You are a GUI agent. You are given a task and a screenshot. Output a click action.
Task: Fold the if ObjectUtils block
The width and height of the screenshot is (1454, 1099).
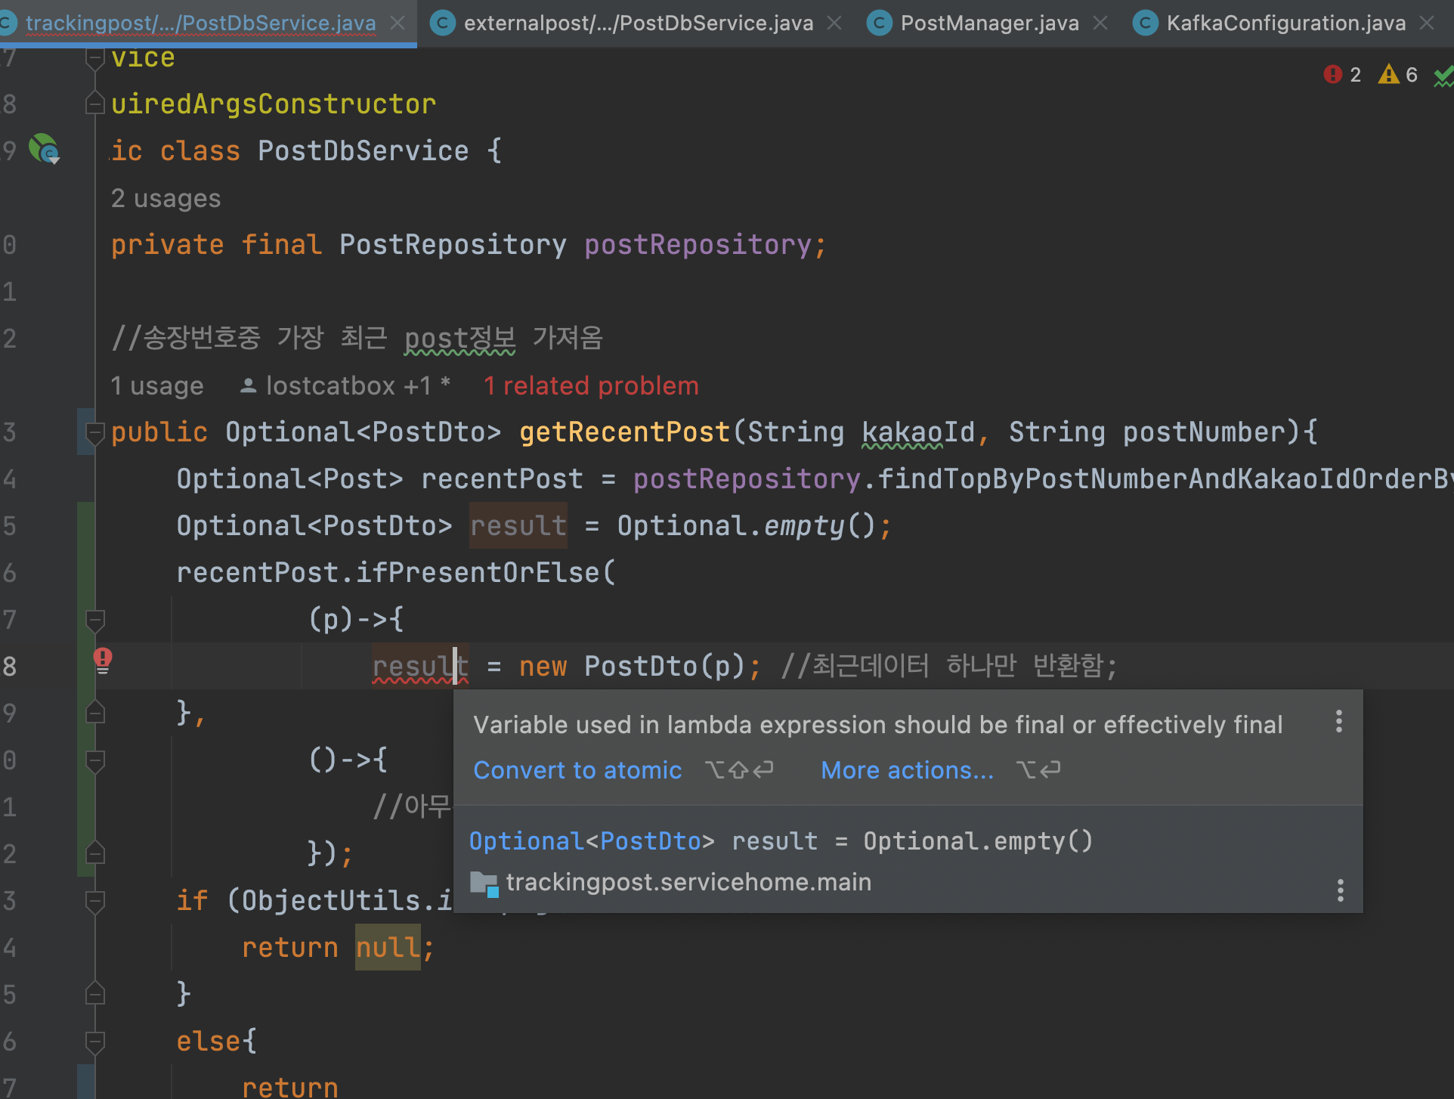click(x=95, y=901)
